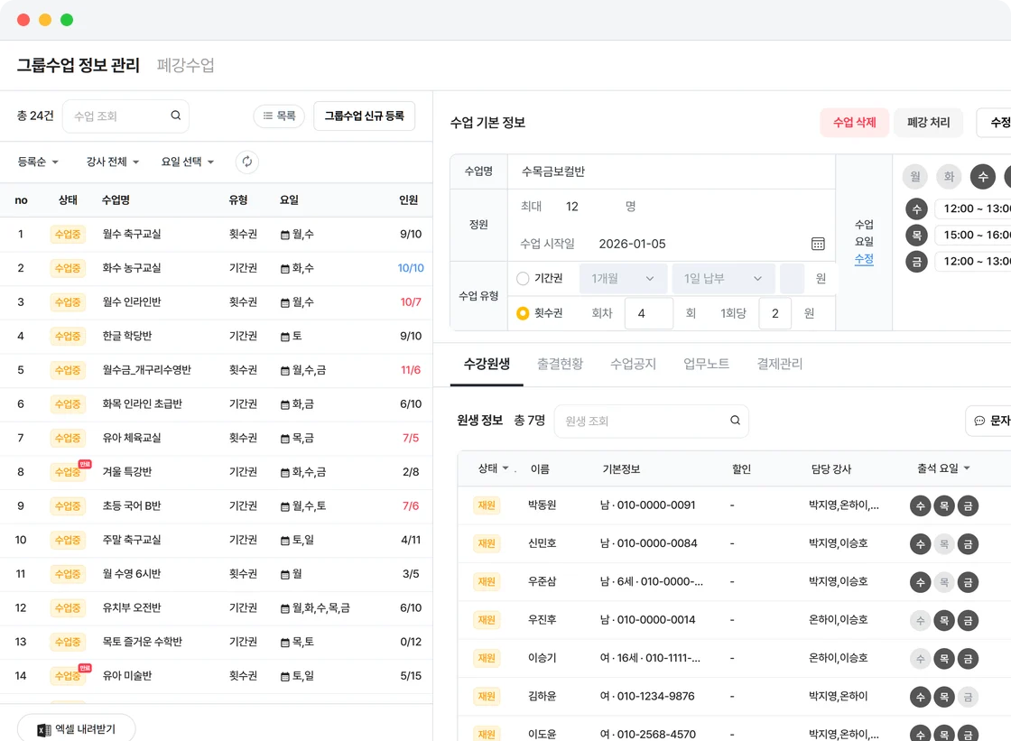The image size is (1011, 741).
Task: Open the calendar icon next to 수업 시작일
Action: (x=818, y=244)
